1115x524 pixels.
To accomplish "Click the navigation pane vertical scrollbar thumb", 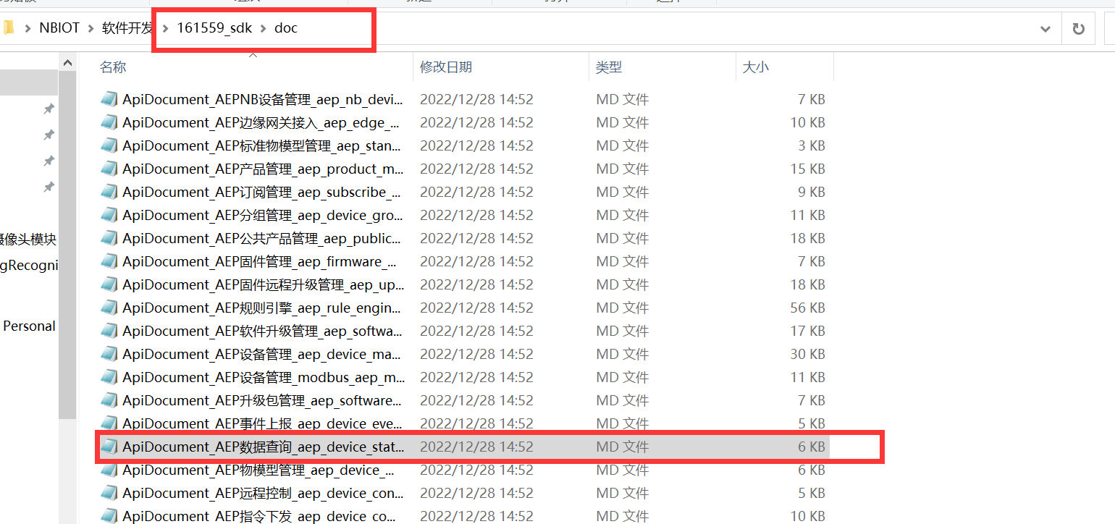I will (x=67, y=246).
